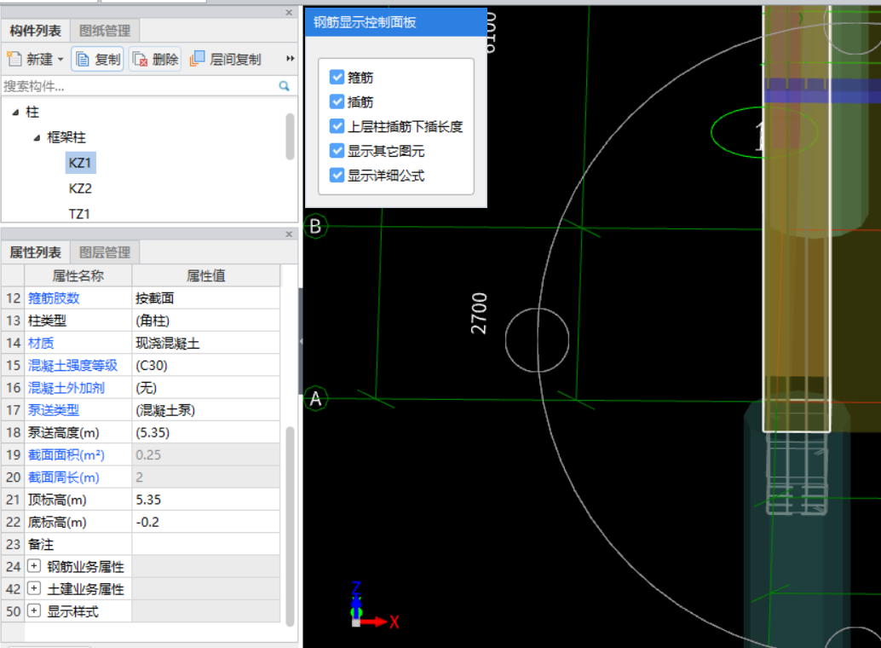Screen dimensions: 881x648
Task: Click the 2700 dimension text
Action: (x=479, y=313)
